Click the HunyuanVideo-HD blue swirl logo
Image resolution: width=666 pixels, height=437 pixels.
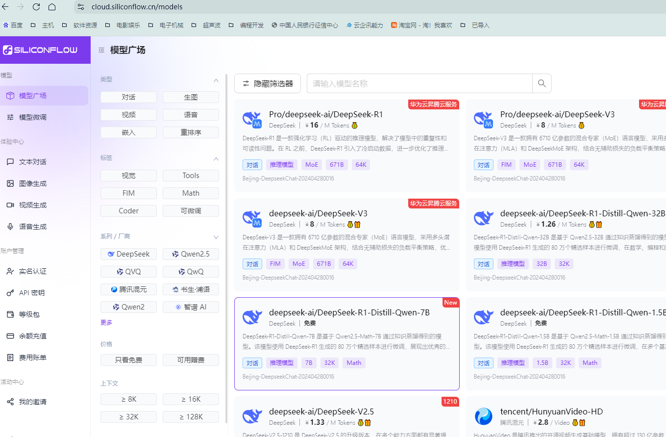[x=484, y=416]
